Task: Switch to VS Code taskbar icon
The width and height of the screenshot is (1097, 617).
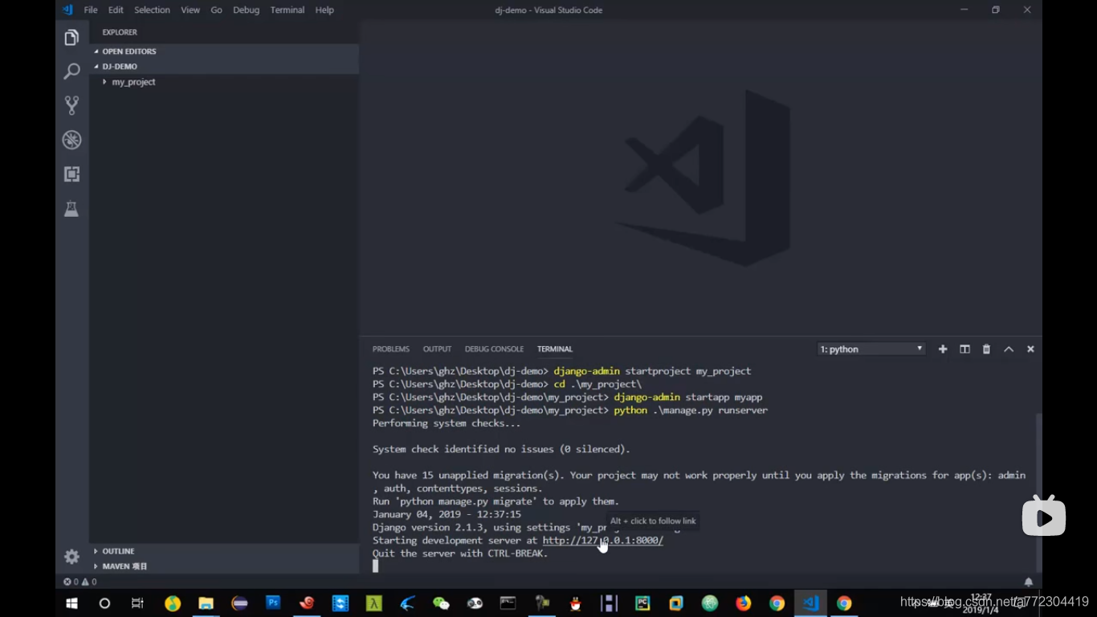Action: point(811,603)
